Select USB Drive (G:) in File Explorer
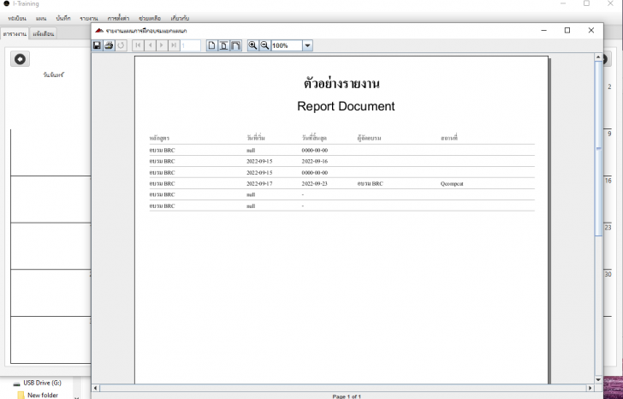The image size is (623, 399). 42,383
